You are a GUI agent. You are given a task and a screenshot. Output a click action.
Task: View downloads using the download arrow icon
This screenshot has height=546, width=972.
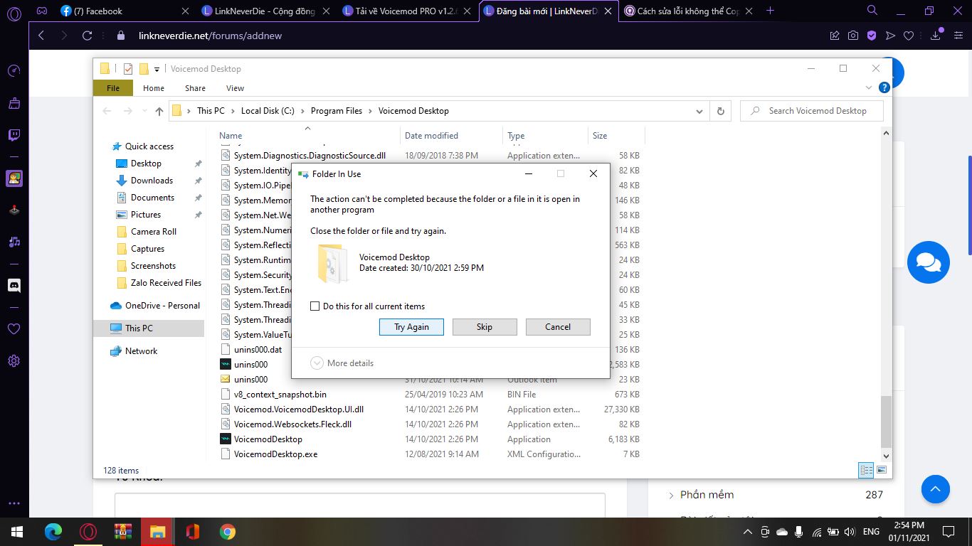coord(935,35)
